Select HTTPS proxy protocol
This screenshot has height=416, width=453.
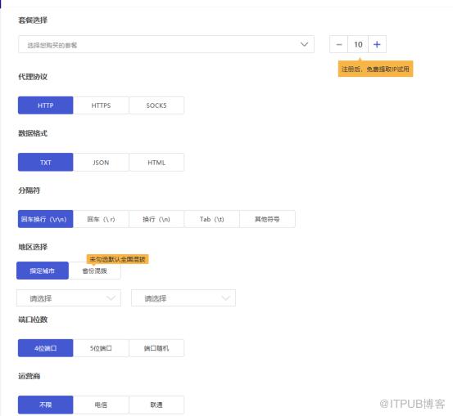[101, 105]
